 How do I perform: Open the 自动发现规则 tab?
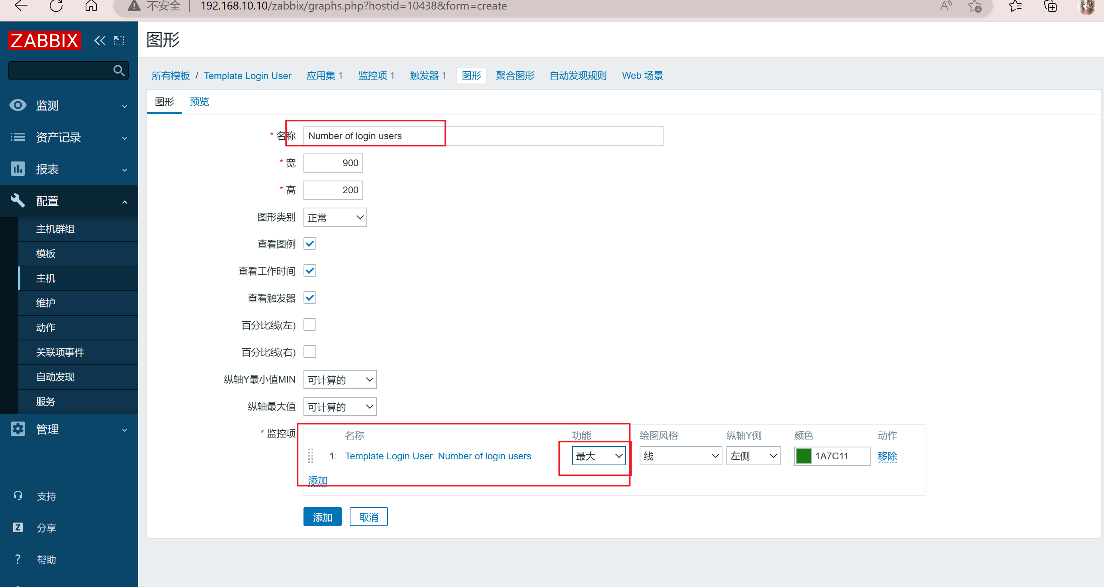578,75
